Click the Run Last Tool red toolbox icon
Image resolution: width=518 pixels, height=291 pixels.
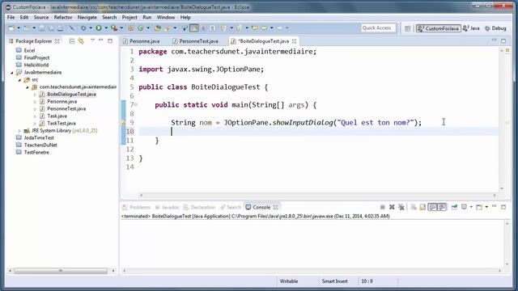click(114, 28)
